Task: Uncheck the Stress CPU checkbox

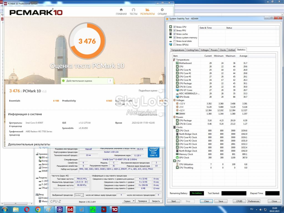Action: click(x=175, y=27)
